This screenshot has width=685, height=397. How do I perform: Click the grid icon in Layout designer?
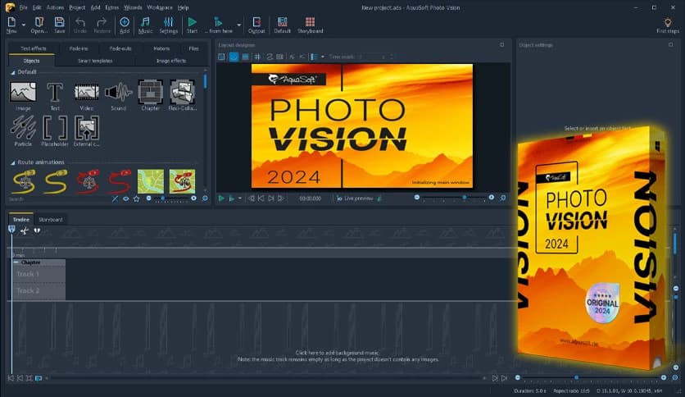coord(257,57)
